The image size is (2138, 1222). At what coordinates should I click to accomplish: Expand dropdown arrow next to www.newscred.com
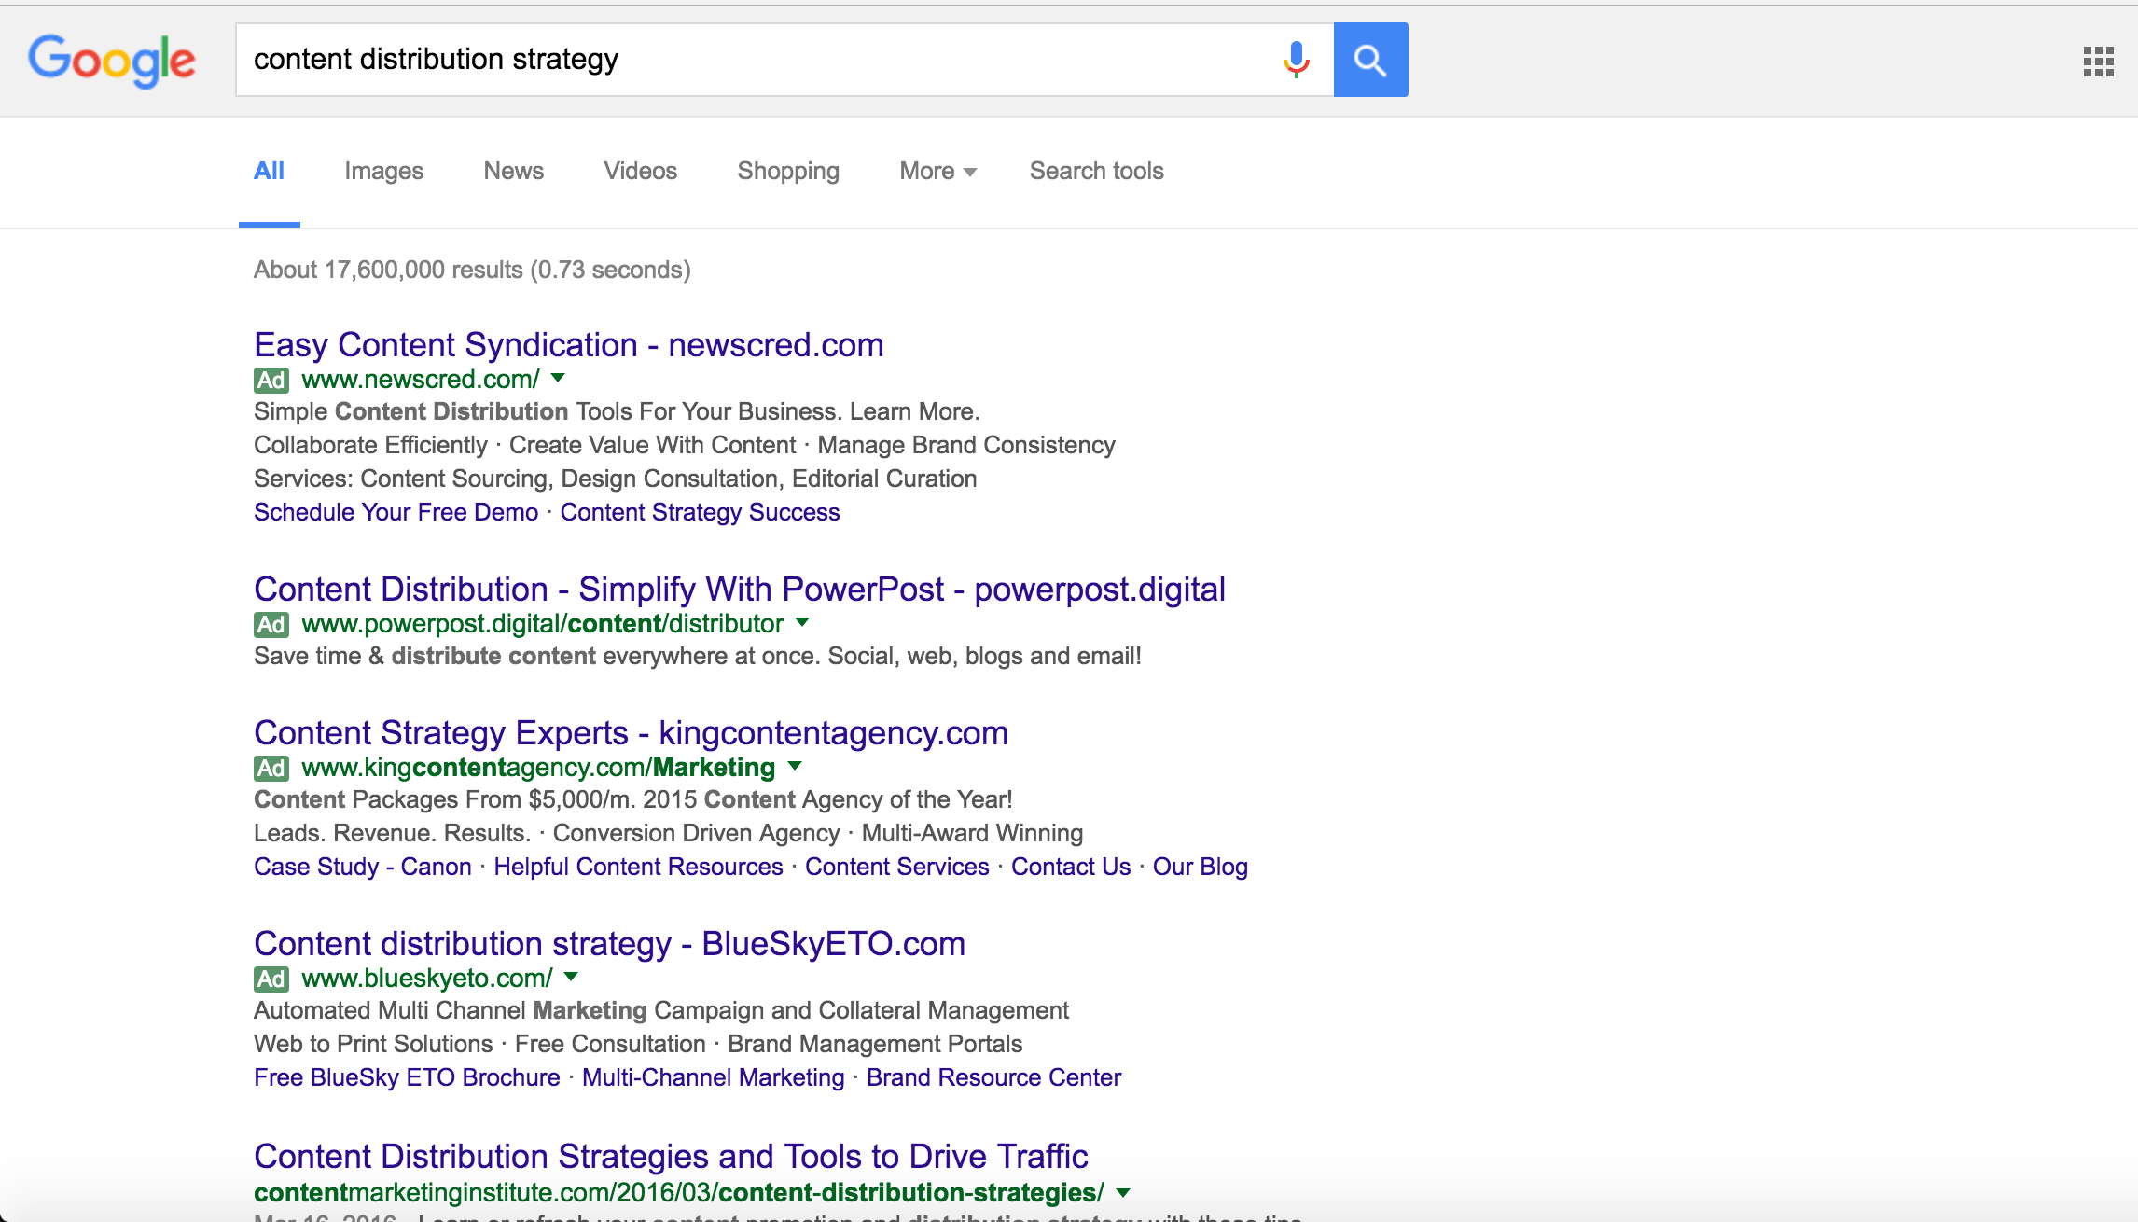[558, 378]
